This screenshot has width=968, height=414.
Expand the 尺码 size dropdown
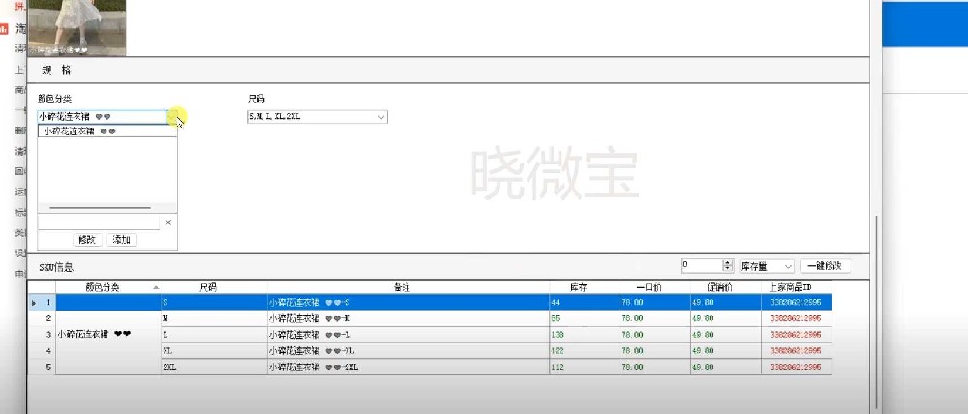pos(380,117)
